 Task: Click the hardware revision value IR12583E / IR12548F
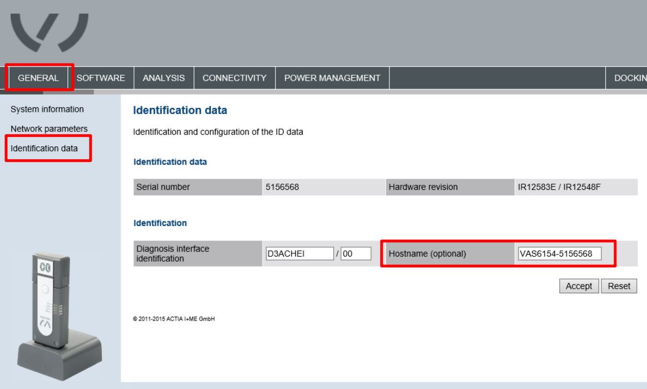coord(559,187)
